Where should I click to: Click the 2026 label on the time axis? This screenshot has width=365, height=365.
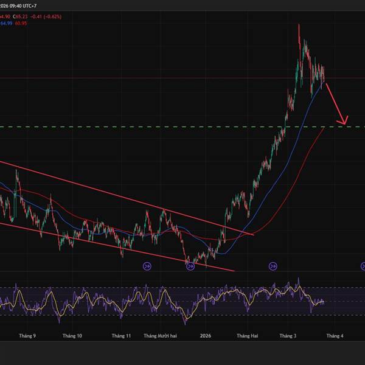point(206,336)
